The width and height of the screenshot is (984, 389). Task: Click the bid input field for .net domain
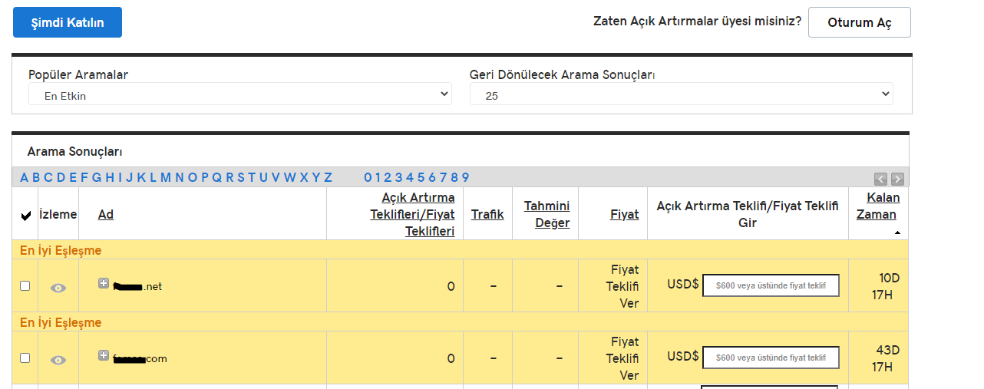771,285
